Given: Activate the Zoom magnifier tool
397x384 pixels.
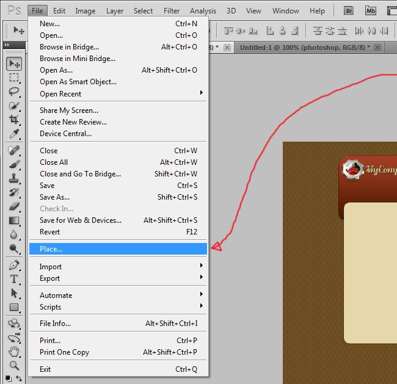Looking at the screenshot, I should pos(14,366).
